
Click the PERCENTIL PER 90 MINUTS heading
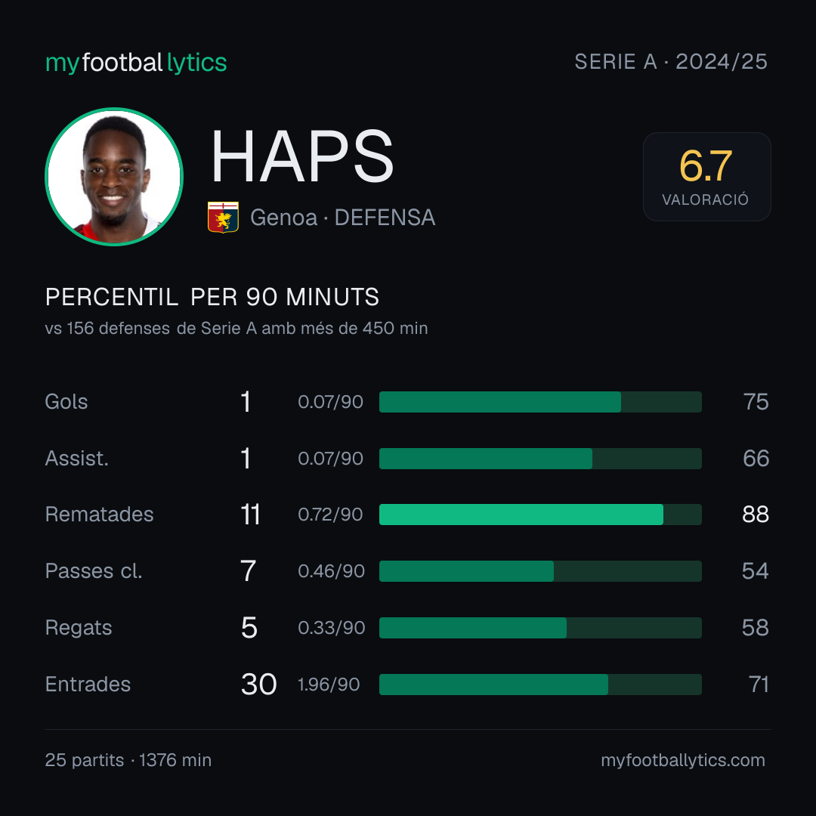click(x=212, y=297)
